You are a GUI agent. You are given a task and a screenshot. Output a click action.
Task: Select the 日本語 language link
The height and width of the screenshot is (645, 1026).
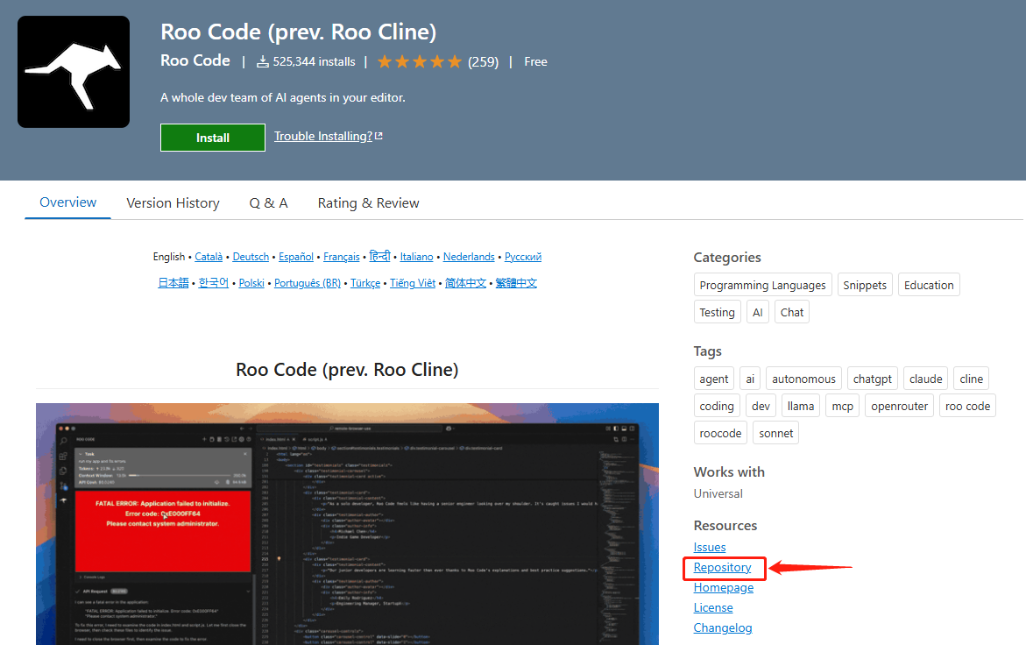tap(173, 282)
